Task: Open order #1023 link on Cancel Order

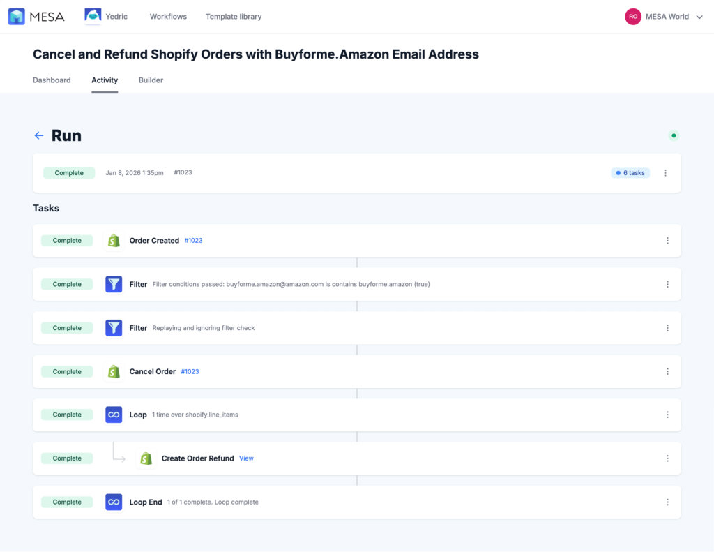Action: click(x=190, y=371)
